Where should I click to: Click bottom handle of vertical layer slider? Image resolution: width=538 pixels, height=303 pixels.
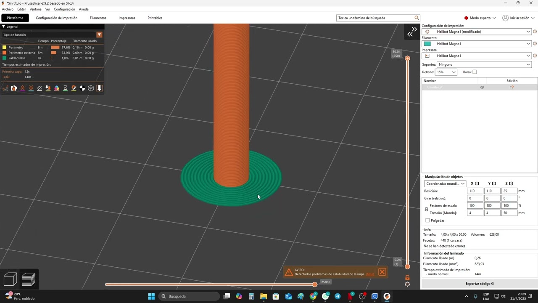point(407,266)
